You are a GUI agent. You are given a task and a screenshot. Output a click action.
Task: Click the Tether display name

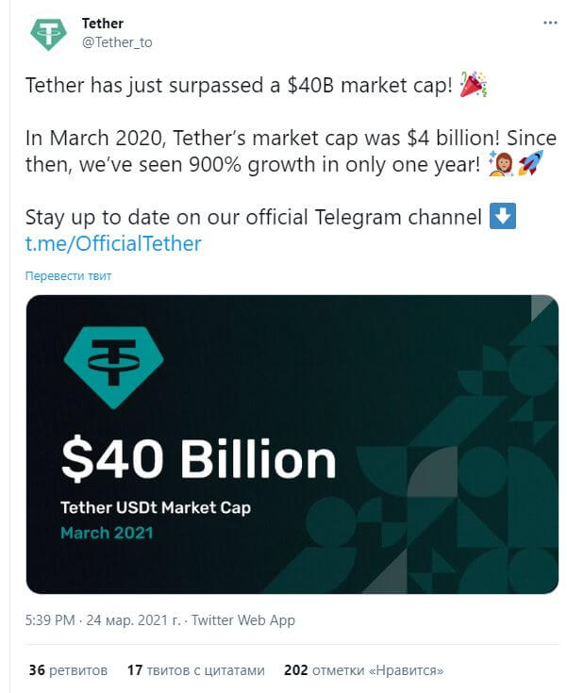(103, 24)
